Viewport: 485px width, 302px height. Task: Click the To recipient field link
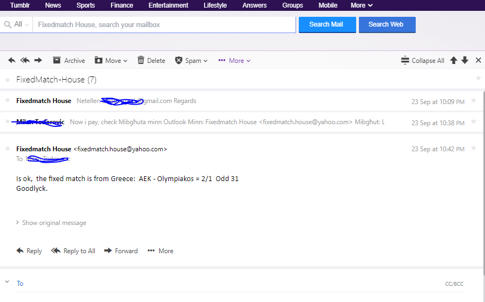(x=20, y=284)
